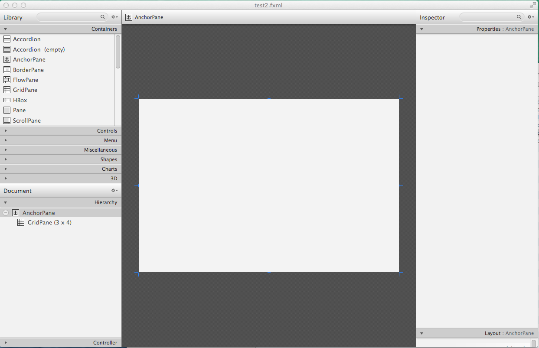This screenshot has height=348, width=539.
Task: Expand the Controls library section
Action: [61, 131]
